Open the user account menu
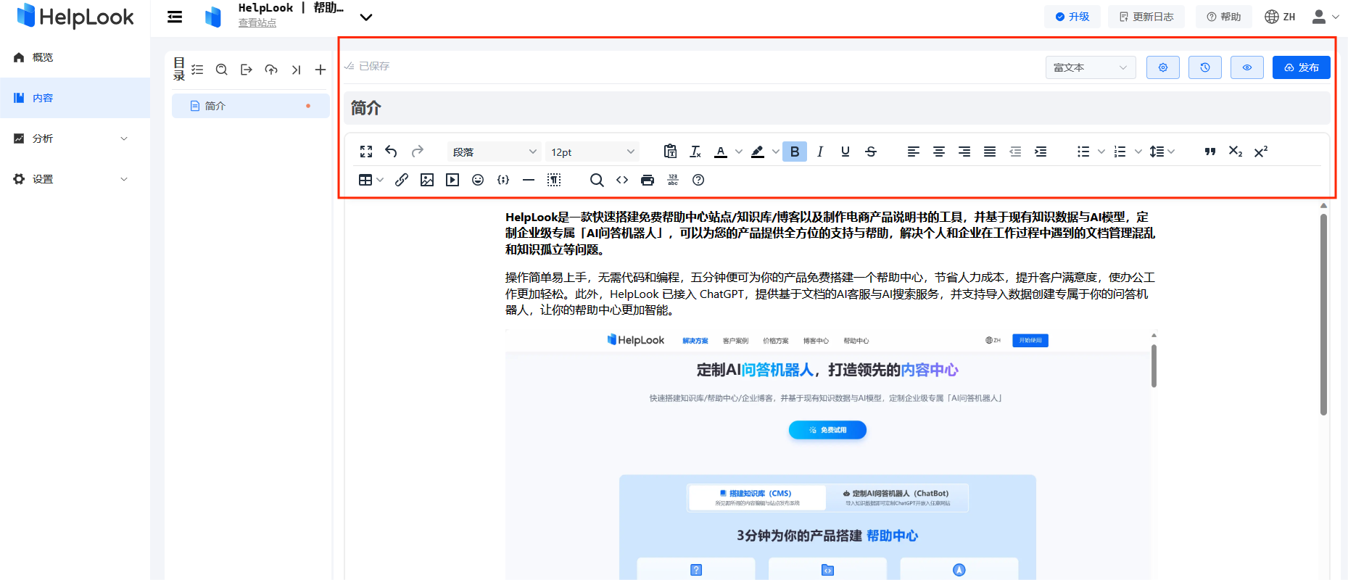 (x=1325, y=17)
